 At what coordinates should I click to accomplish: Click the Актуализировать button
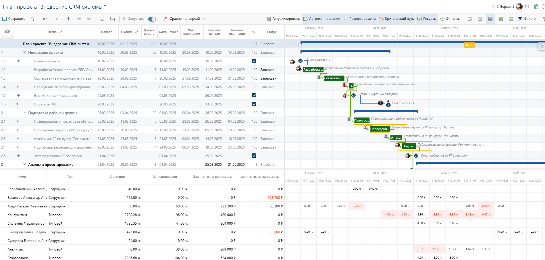(283, 19)
